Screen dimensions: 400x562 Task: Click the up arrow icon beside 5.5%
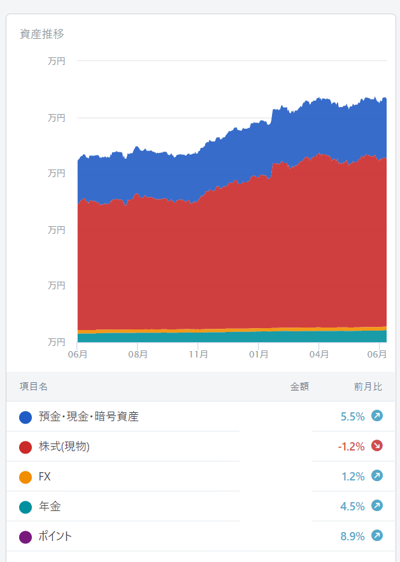377,416
